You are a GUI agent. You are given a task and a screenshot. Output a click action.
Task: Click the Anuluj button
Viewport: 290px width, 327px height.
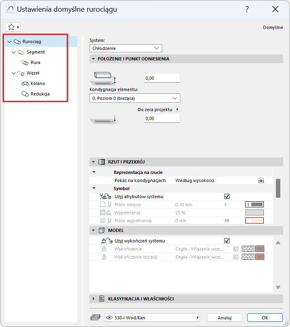coord(225,318)
